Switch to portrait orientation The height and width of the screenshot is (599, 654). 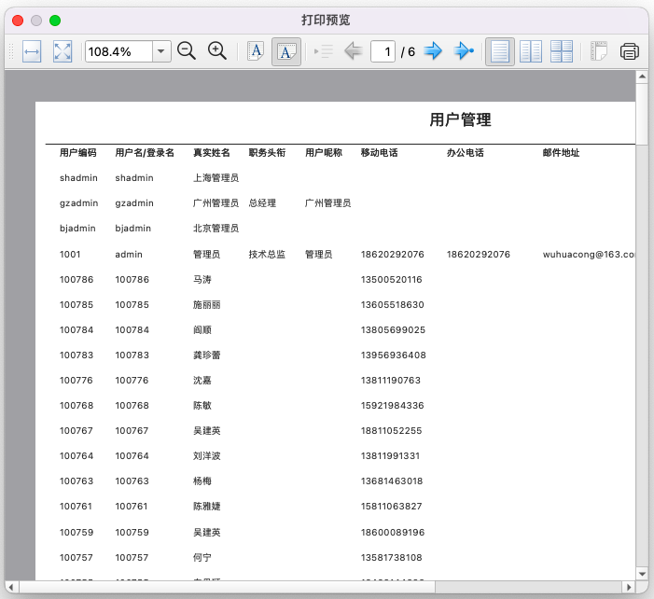[x=255, y=52]
